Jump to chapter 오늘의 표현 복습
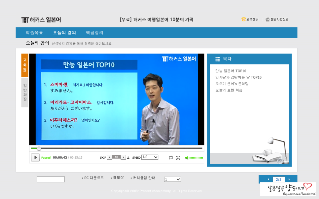The image size is (319, 199). (229, 90)
